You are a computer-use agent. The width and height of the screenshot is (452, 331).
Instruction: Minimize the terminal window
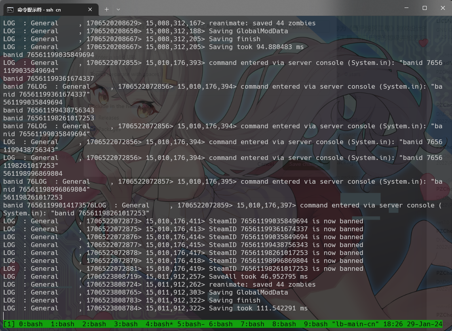click(x=406, y=8)
